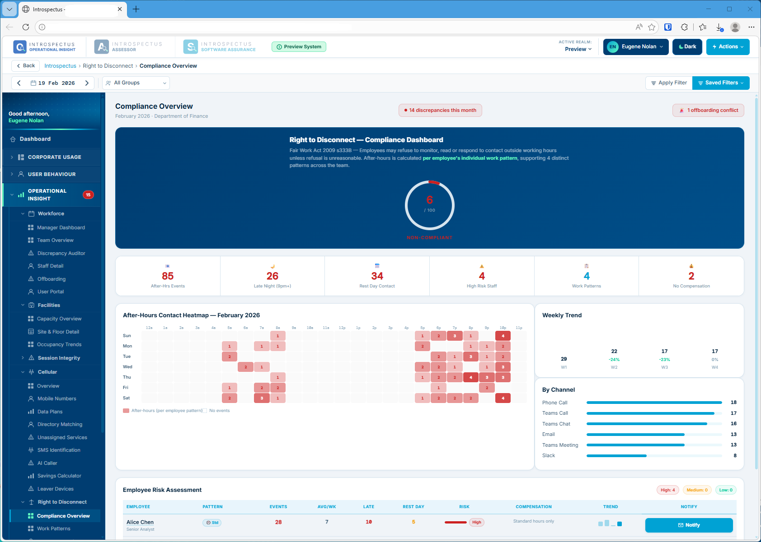Open the Software Assurance module icon
Viewport: 761px width, 542px height.
[x=190, y=46]
